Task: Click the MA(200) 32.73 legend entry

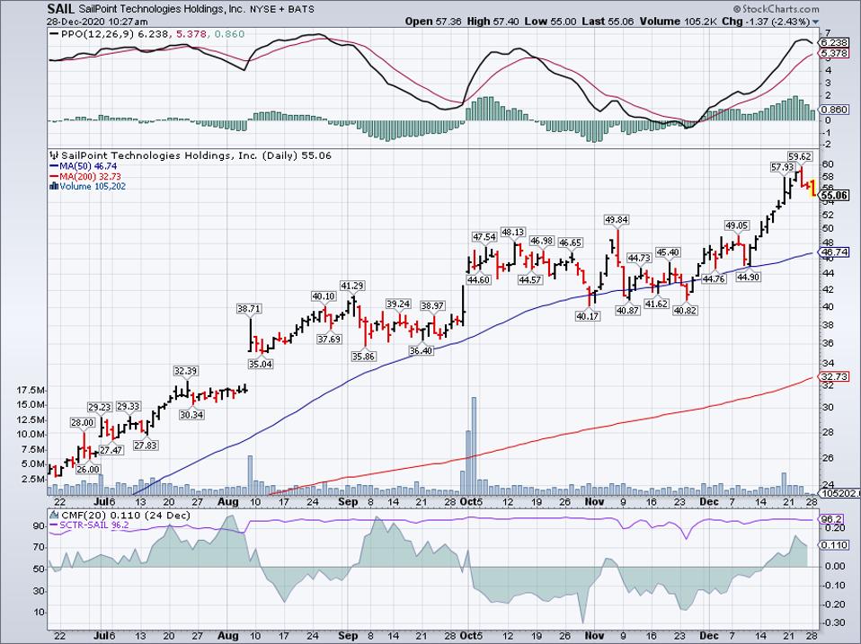Action: coord(90,177)
